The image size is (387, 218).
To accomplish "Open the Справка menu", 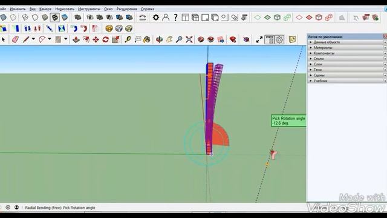I will pos(148,9).
